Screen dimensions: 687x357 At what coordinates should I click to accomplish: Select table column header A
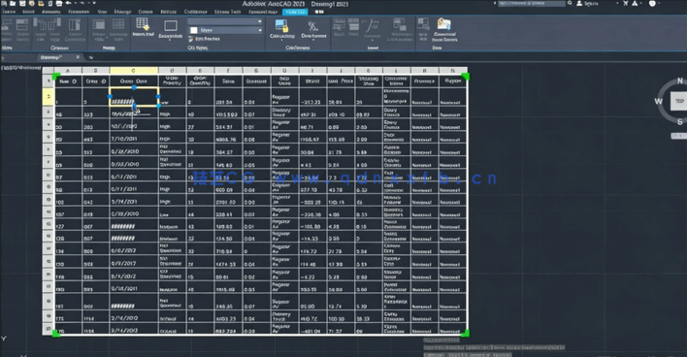(68, 70)
